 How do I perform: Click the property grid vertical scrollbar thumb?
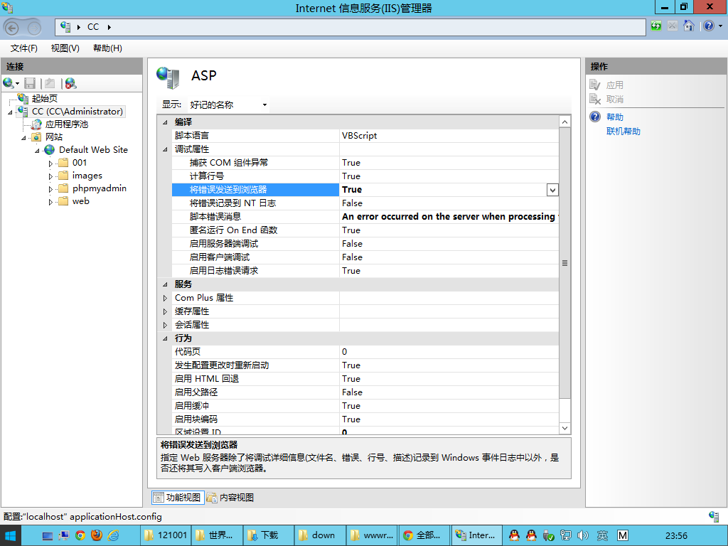point(564,263)
